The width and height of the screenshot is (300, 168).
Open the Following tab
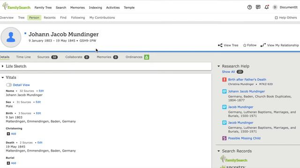(78, 18)
